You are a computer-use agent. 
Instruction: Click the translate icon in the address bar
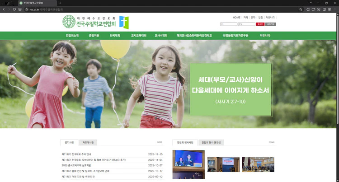pos(301,9)
